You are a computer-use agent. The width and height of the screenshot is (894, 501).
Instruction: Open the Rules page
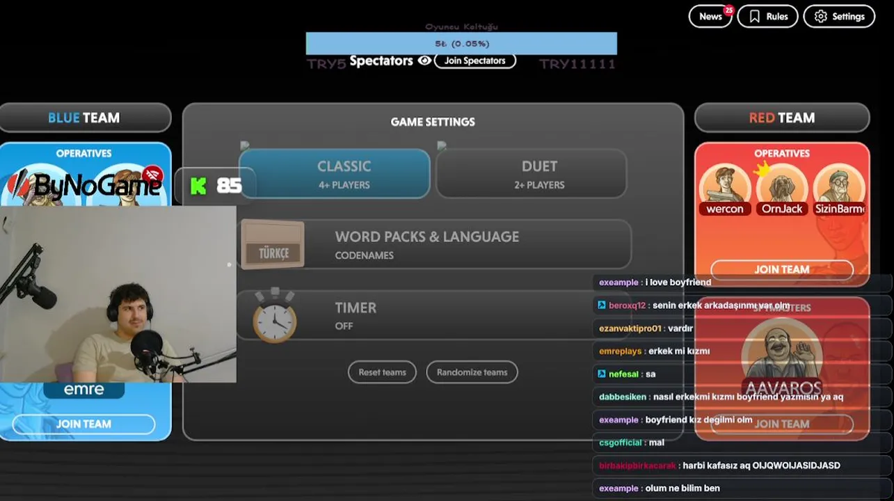click(x=768, y=17)
